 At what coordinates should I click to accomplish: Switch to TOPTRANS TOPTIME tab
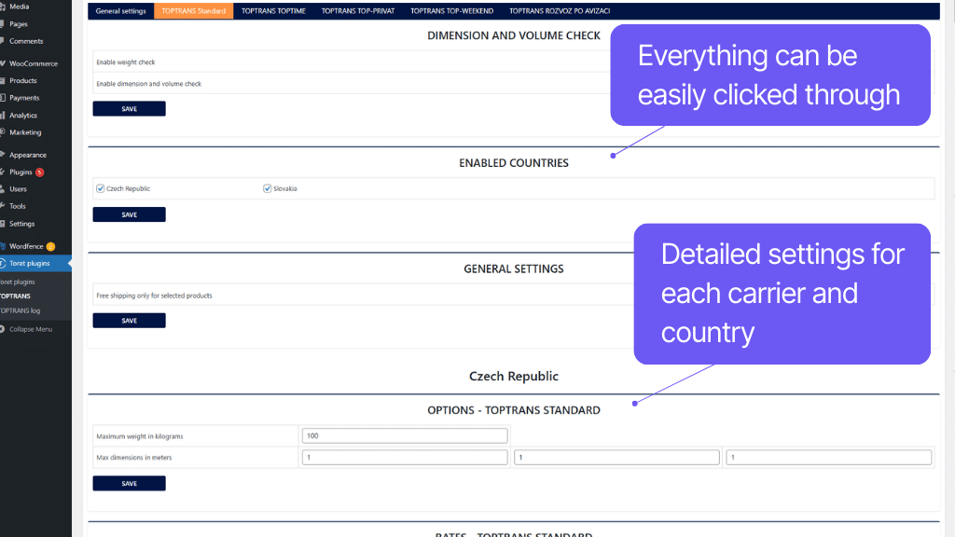click(x=273, y=11)
